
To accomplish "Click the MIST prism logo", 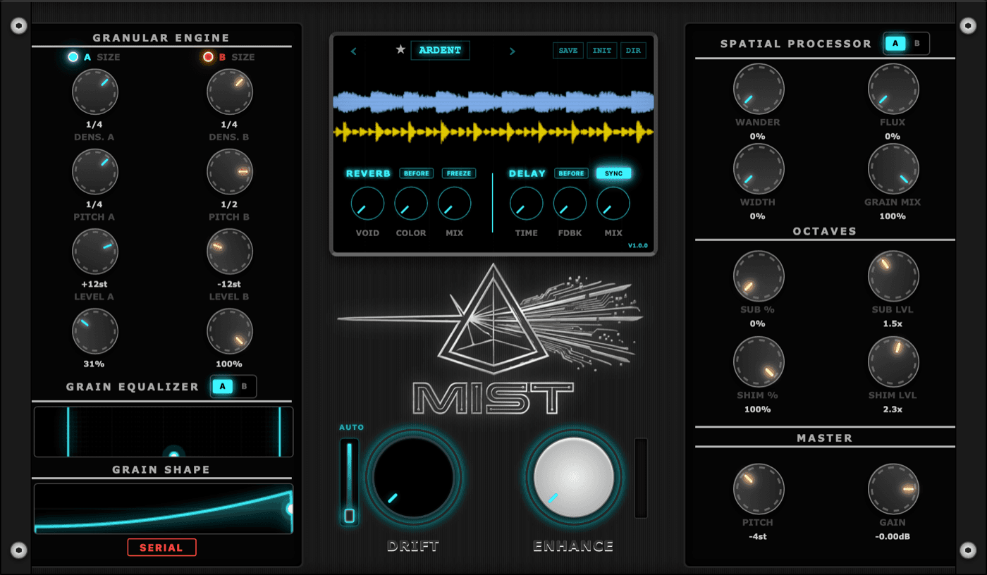I will coord(489,319).
